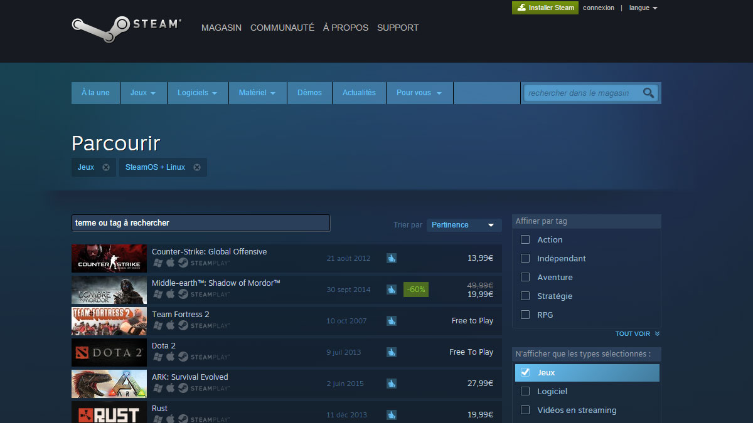Click the -60% discount badge

[x=416, y=290]
